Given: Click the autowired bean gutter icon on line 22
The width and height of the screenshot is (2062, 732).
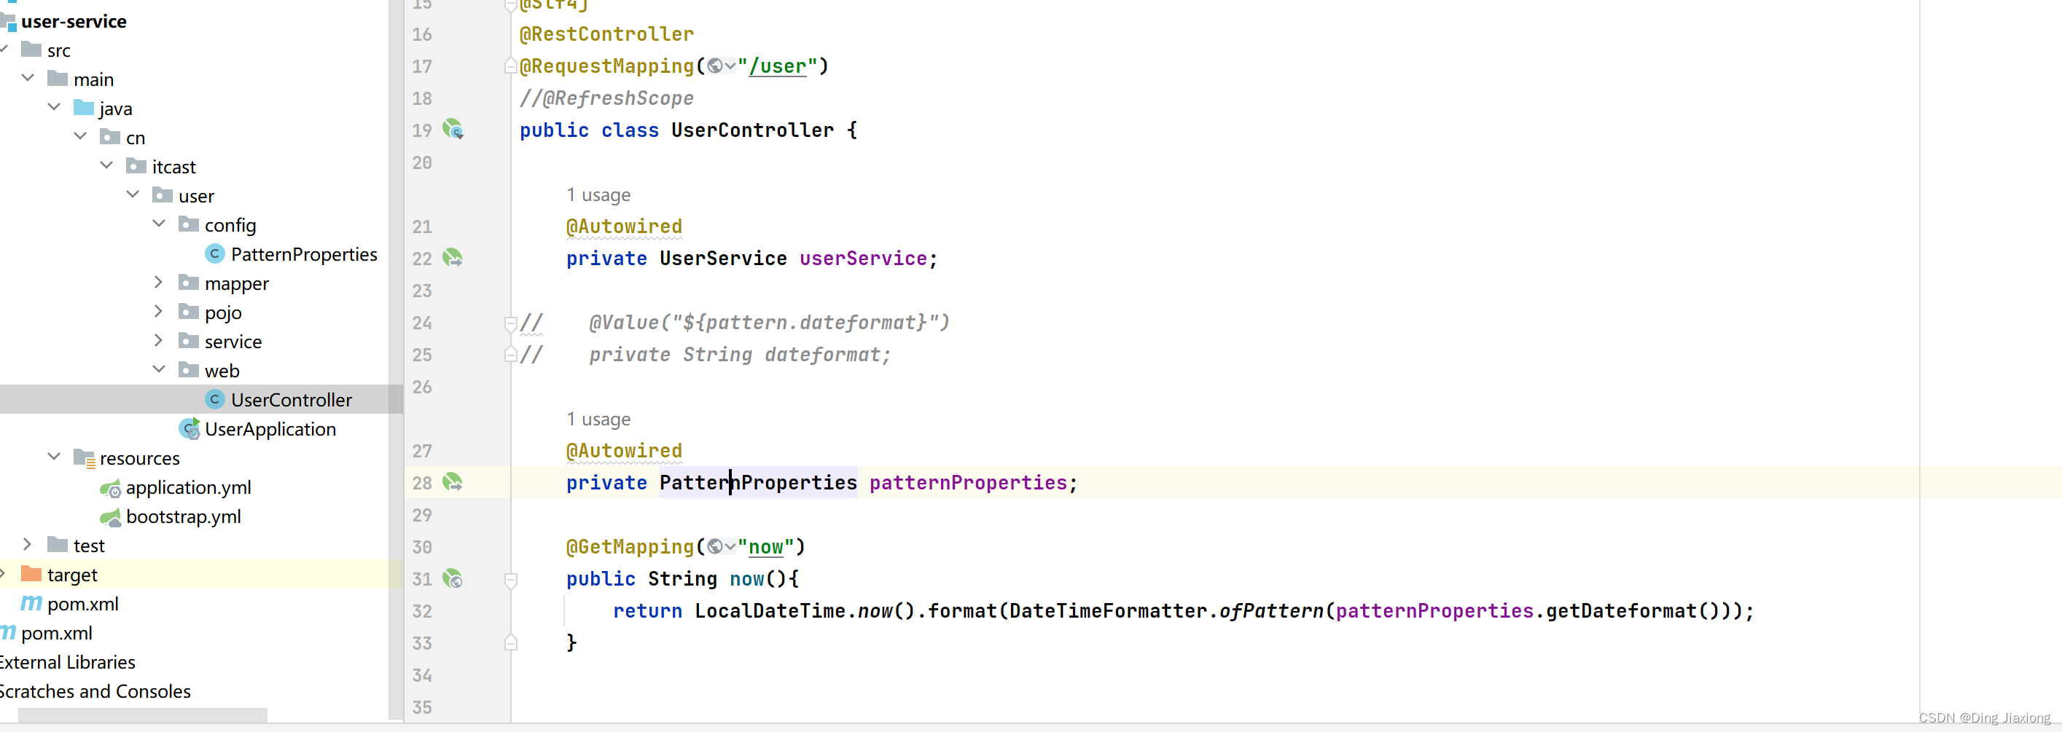Looking at the screenshot, I should 453,258.
